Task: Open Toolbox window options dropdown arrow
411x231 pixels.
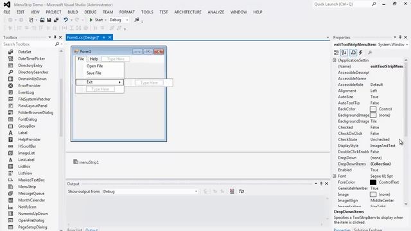Action: pos(49,37)
